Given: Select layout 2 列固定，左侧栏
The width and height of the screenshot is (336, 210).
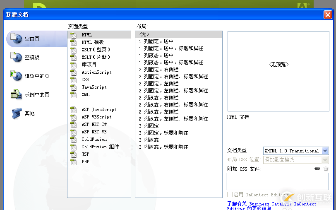Looking at the screenshot, I should tap(179, 84).
